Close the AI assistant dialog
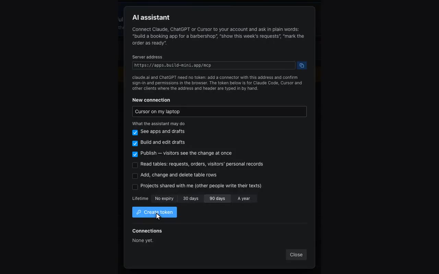The height and width of the screenshot is (274, 439). (296, 255)
